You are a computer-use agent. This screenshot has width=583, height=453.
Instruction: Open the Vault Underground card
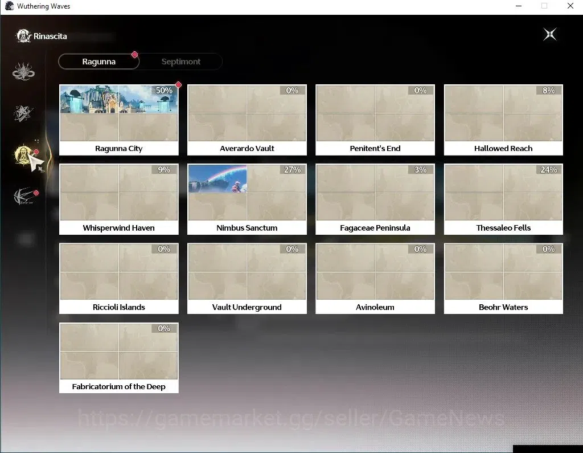[247, 279]
